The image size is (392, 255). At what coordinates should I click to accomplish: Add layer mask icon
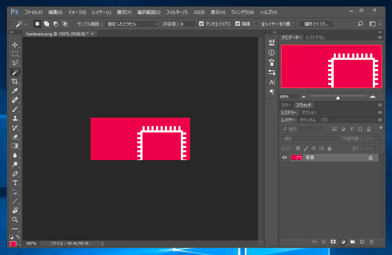point(333,242)
